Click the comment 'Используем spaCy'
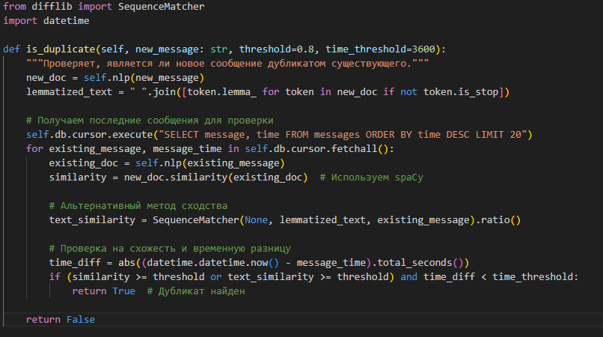 click(x=371, y=177)
